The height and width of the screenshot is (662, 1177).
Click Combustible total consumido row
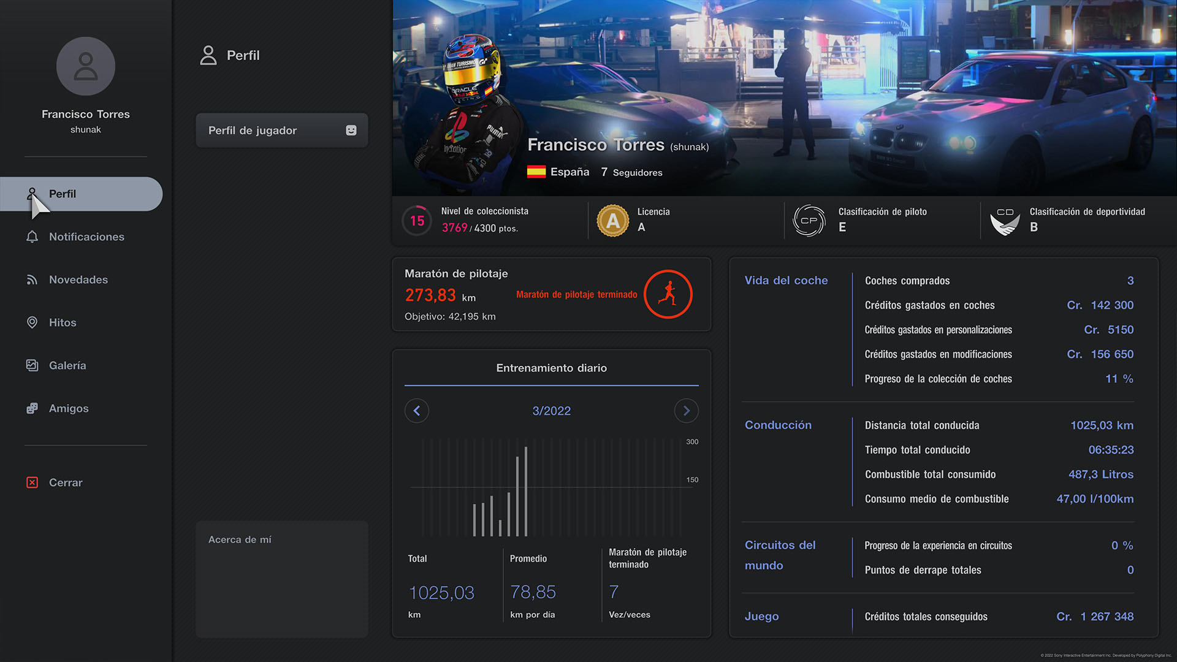point(999,474)
